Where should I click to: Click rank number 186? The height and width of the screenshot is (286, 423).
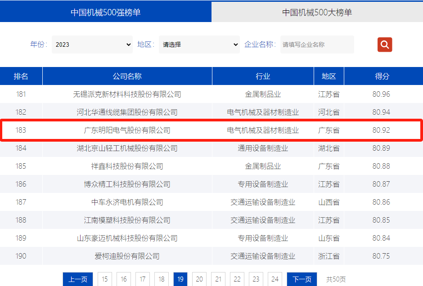click(21, 184)
